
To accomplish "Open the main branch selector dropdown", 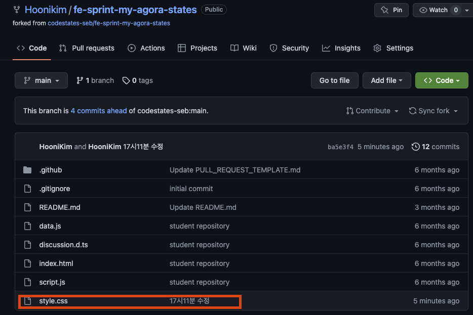I will coord(41,80).
